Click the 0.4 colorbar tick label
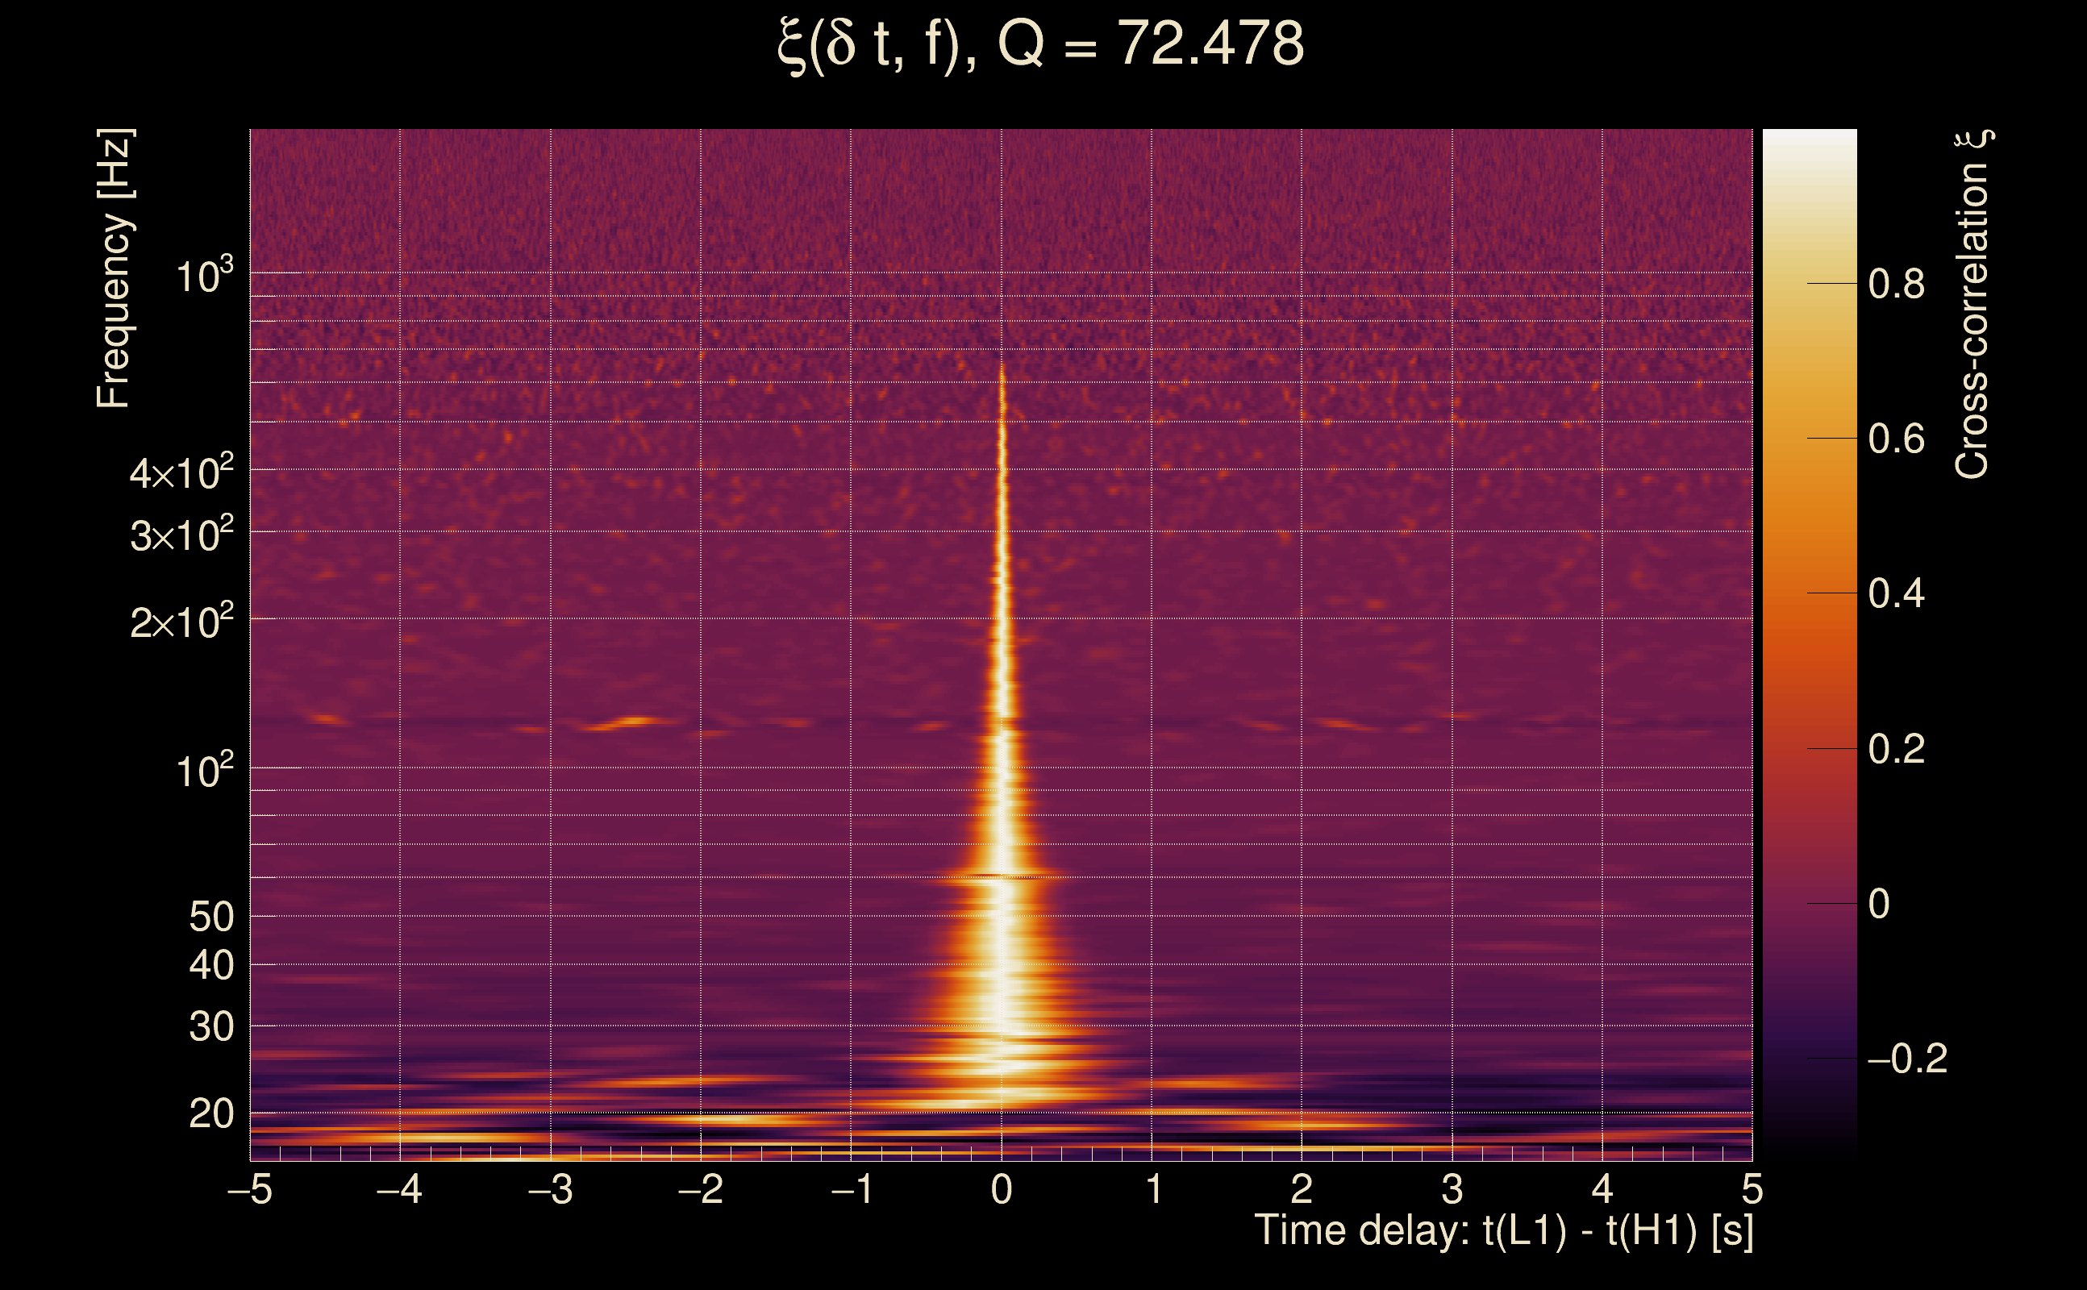The image size is (2087, 1290). tap(1896, 594)
